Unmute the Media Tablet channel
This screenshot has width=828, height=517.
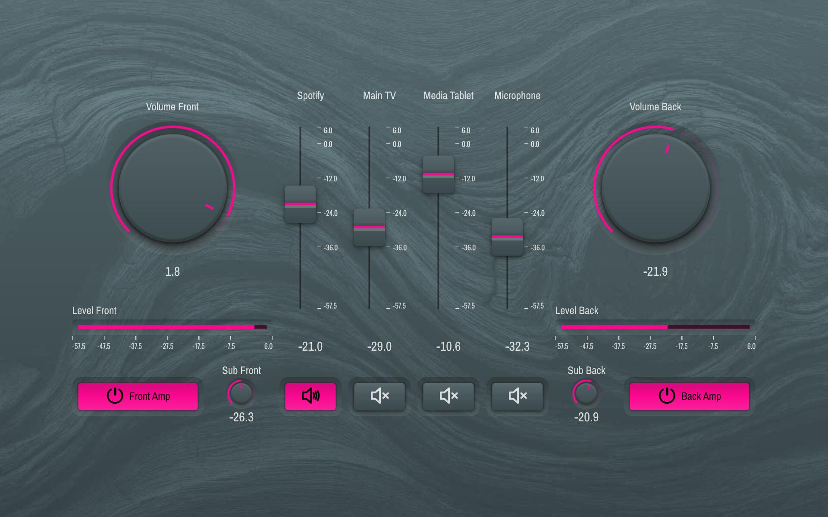448,396
